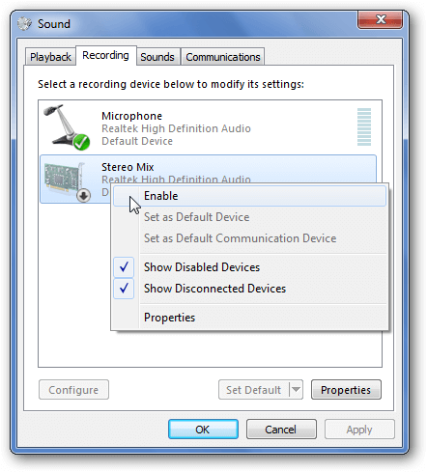Click the Sound speaker icon in title bar
Viewport: 427px width, 472px height.
24,24
